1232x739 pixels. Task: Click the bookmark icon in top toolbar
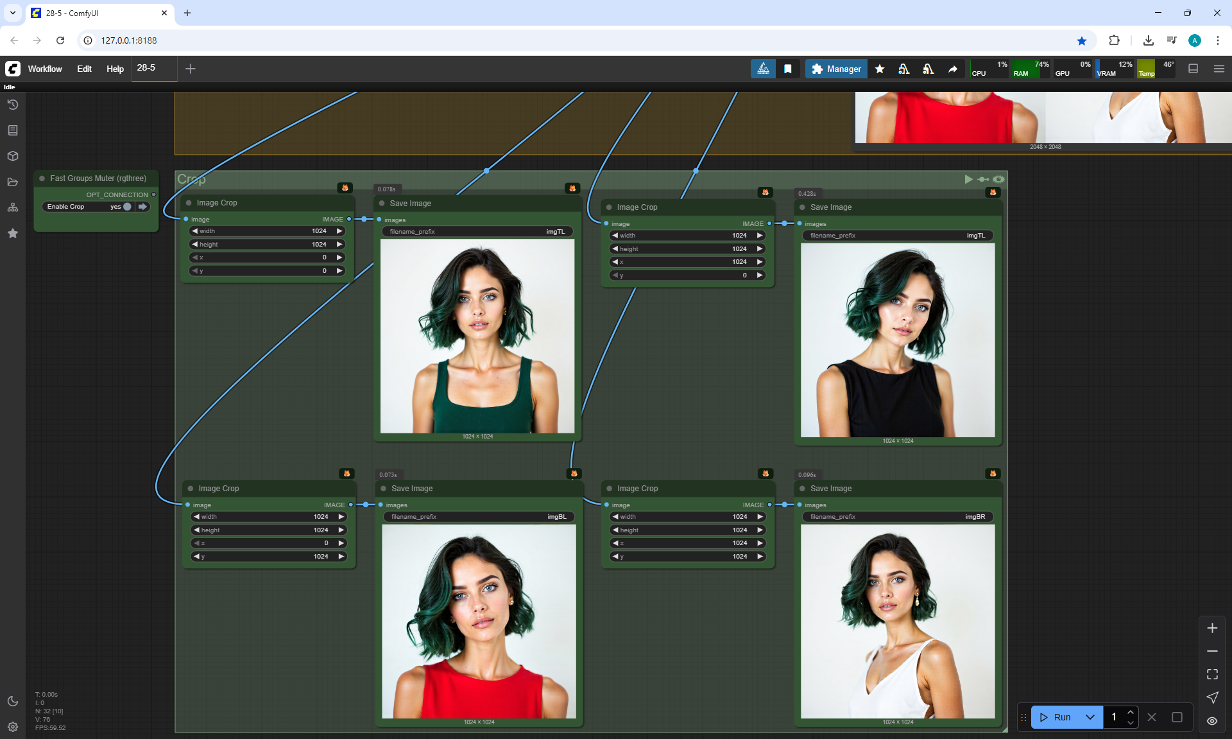(788, 69)
